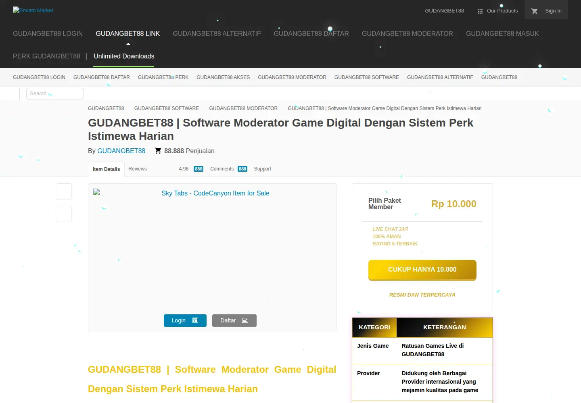This screenshot has height=403, width=581.
Task: Open GUDANGBET88 LOGIN in main navigation
Action: pos(48,34)
